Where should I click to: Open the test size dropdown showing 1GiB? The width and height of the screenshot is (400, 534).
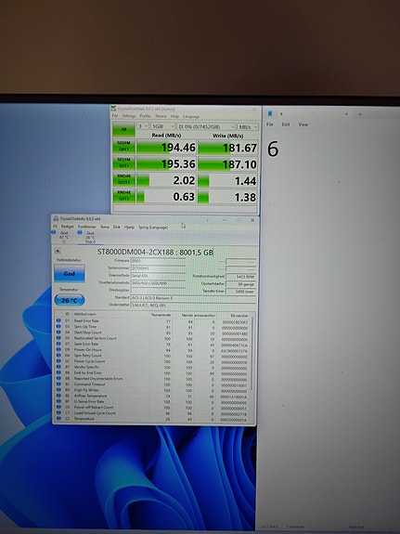click(x=162, y=126)
